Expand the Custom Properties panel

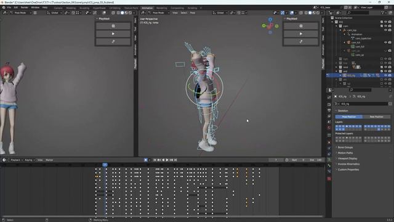348,170
